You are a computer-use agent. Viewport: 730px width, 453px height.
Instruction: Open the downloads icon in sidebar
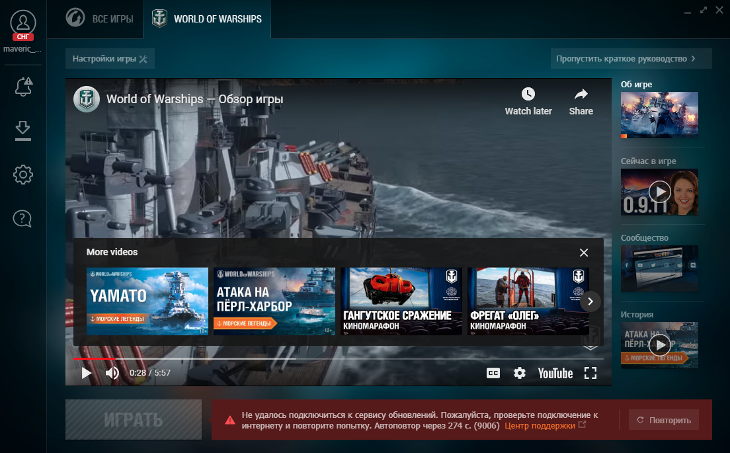(x=22, y=130)
